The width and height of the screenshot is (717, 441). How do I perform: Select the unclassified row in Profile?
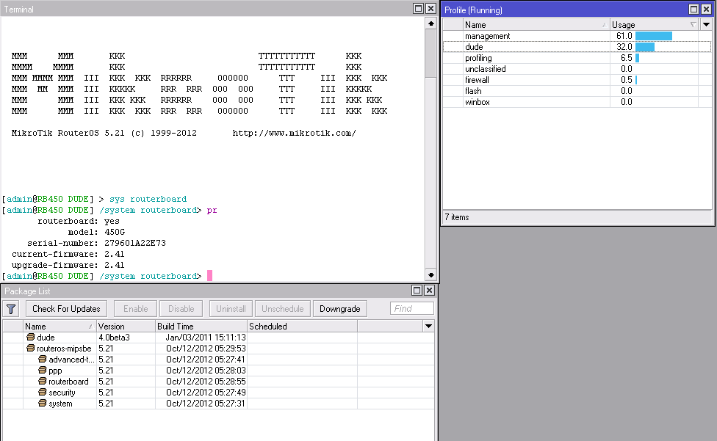pyautogui.click(x=577, y=69)
